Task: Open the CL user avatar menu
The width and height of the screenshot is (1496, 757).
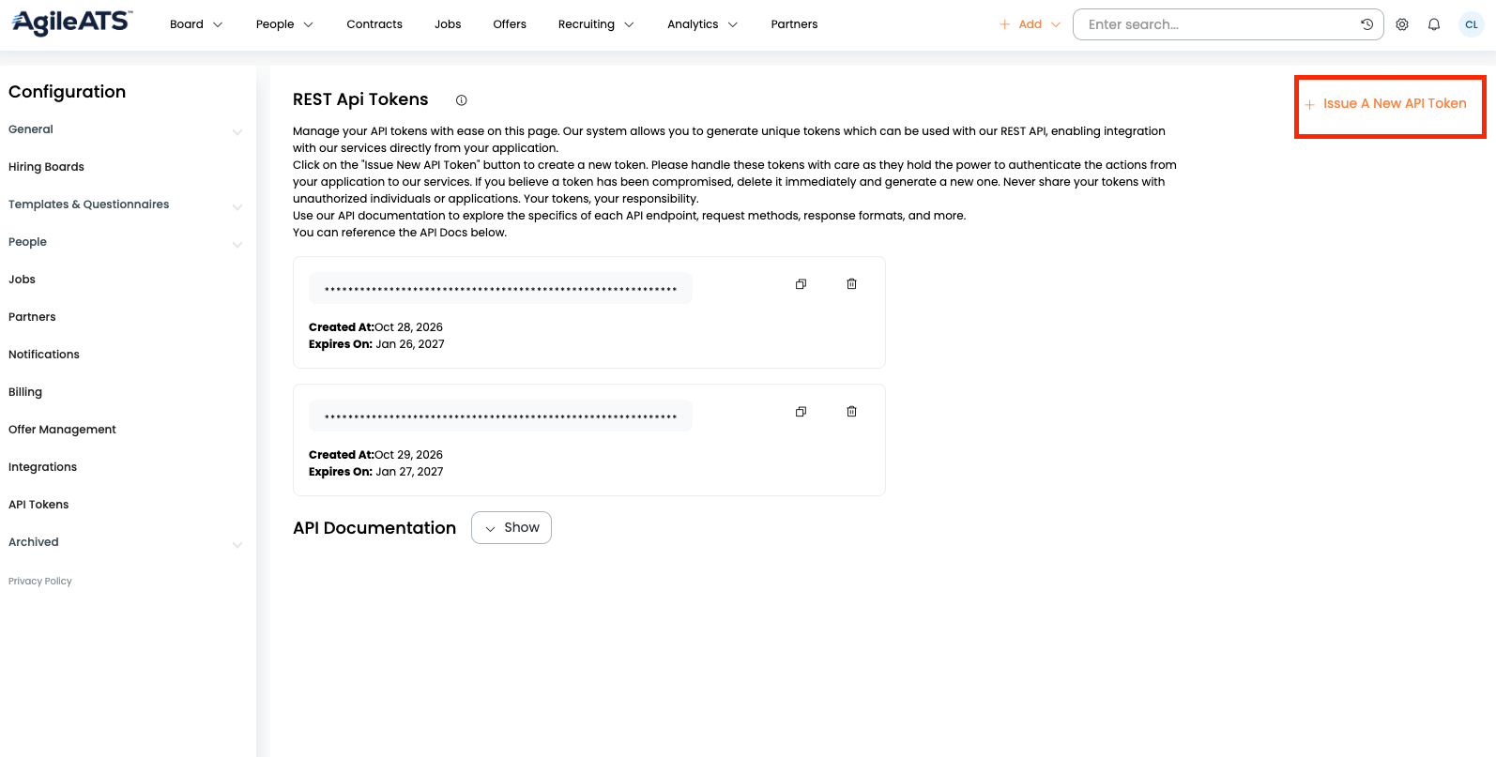Action: [1471, 24]
